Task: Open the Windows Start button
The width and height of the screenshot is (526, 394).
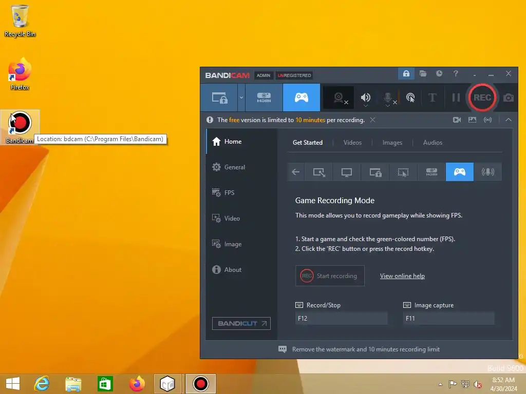Action: click(13, 384)
